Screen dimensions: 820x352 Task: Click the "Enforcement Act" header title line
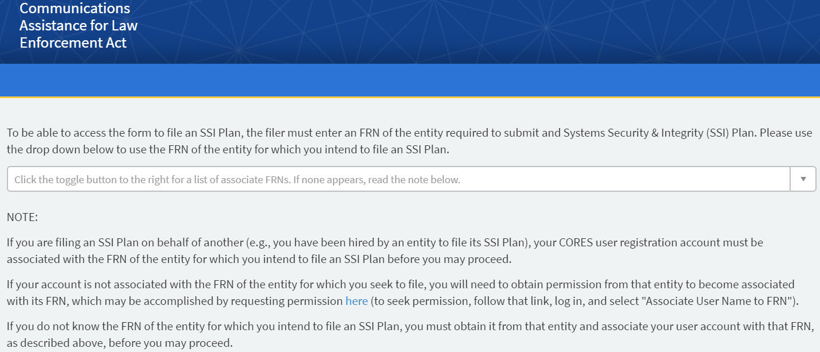[73, 42]
